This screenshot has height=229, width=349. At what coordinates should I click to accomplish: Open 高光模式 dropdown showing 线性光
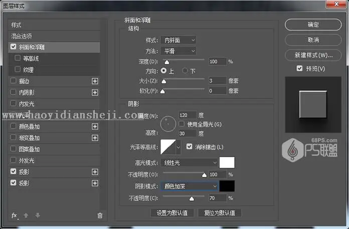coord(189,163)
